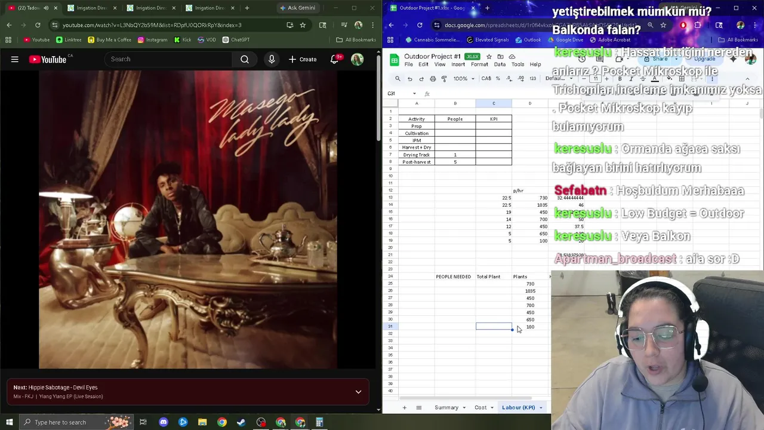The image size is (764, 430).
Task: Open the Kick bookmark
Action: (182, 39)
